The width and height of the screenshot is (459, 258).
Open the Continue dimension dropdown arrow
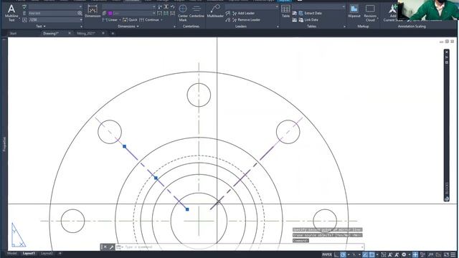click(161, 20)
